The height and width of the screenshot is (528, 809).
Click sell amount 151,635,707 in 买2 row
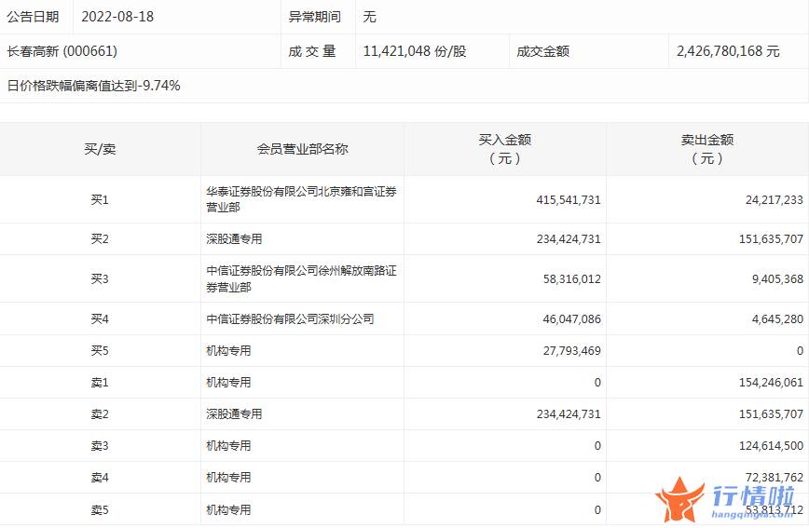point(771,238)
